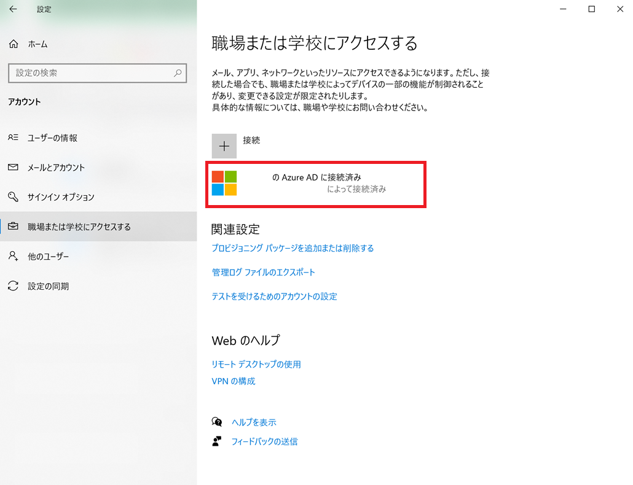Click the Web のヘルプ heading
This screenshot has width=633, height=485.
point(245,340)
